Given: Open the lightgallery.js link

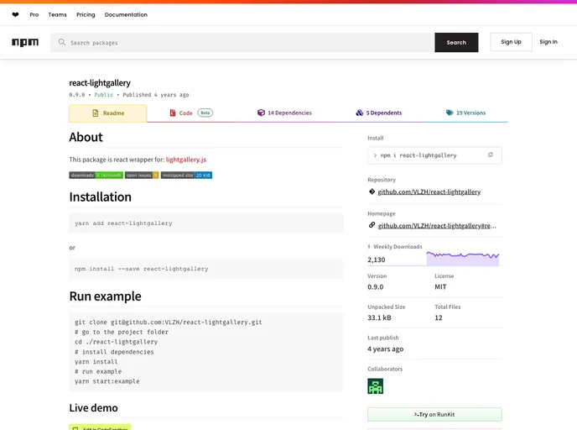Looking at the screenshot, I should (x=186, y=159).
